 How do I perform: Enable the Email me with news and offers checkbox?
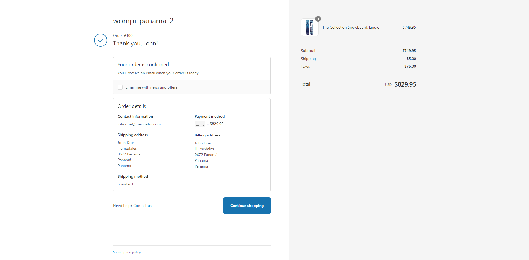120,87
